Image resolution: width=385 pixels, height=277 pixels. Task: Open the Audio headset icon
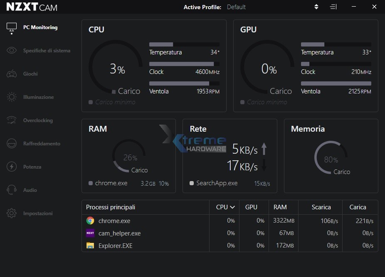(x=12, y=190)
